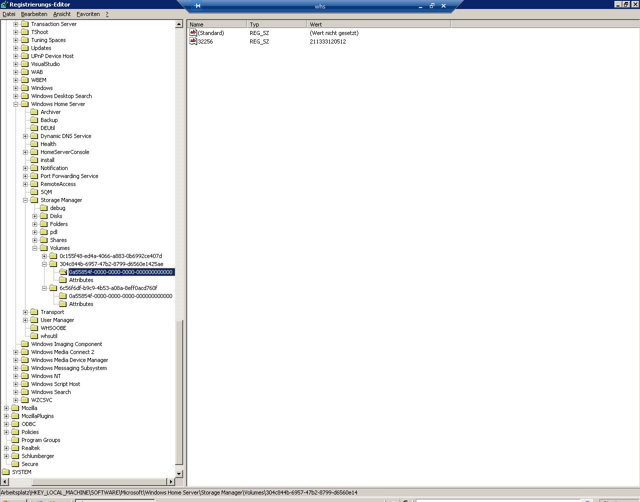Image resolution: width=640 pixels, height=502 pixels.
Task: Collapse the Volumes key
Action: click(35, 248)
